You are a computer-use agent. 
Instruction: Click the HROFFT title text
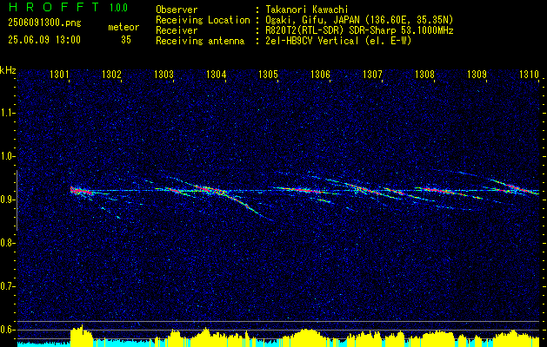point(53,7)
